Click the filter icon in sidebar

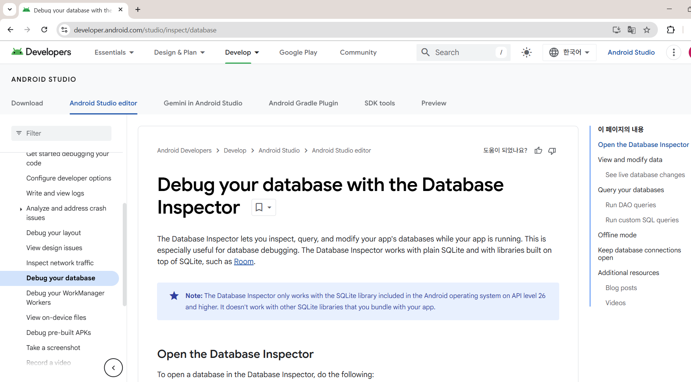tap(19, 133)
